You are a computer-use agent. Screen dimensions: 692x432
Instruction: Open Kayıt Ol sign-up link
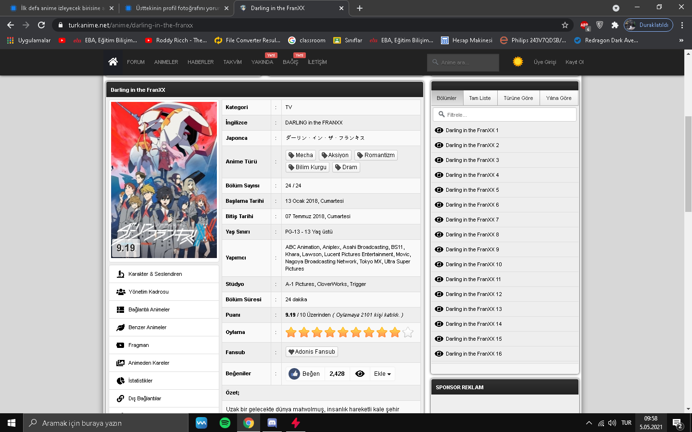pos(575,62)
